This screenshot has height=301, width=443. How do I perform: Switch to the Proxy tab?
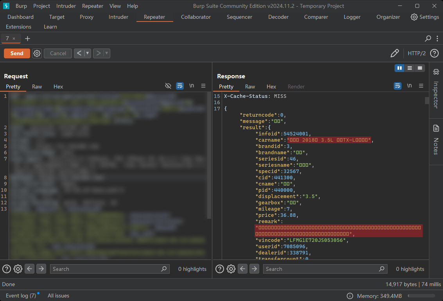pos(86,17)
